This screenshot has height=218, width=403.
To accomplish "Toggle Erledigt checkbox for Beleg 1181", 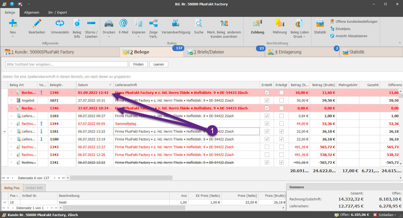I will pos(281,131).
